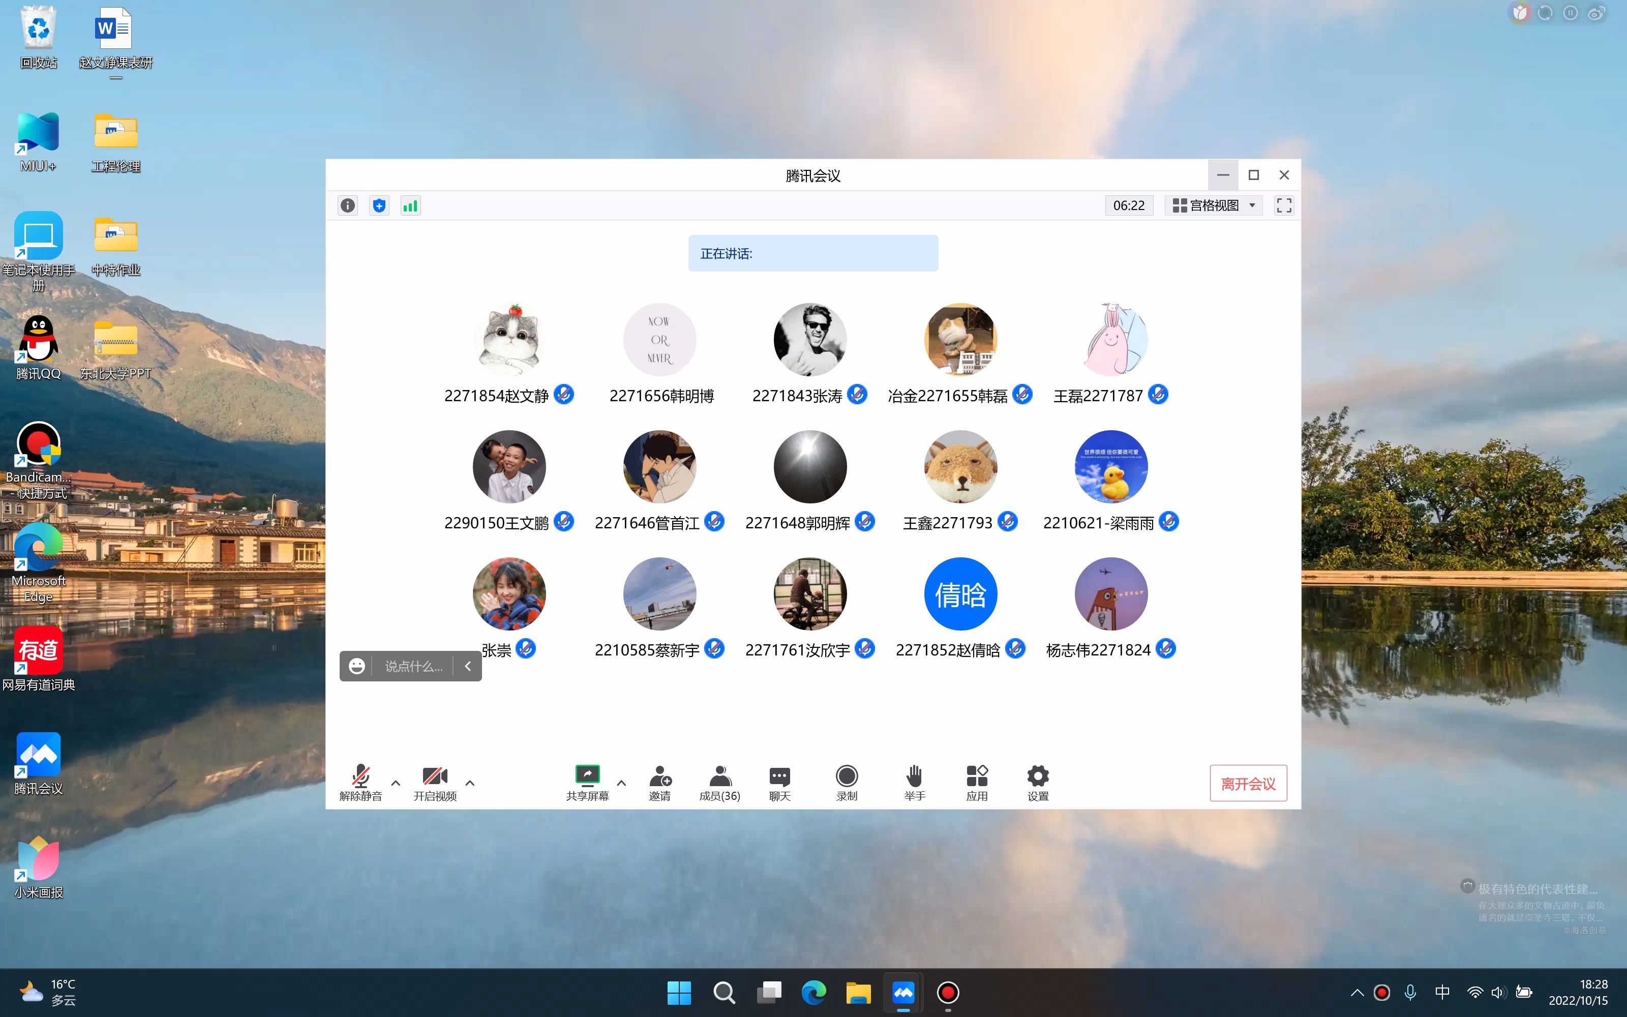Open 回收站 recycle bin on desktop
The image size is (1627, 1017).
(x=38, y=38)
